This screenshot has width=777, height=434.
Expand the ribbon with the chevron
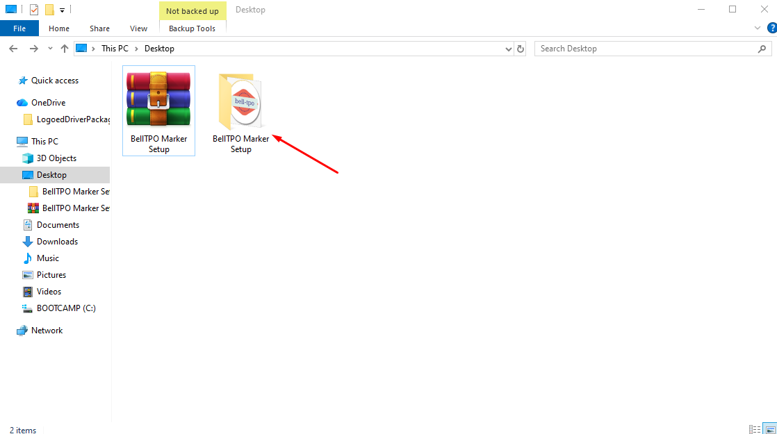[758, 28]
